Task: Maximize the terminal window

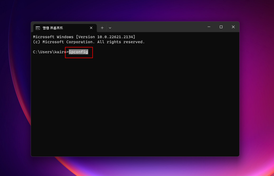Action: 221,27
